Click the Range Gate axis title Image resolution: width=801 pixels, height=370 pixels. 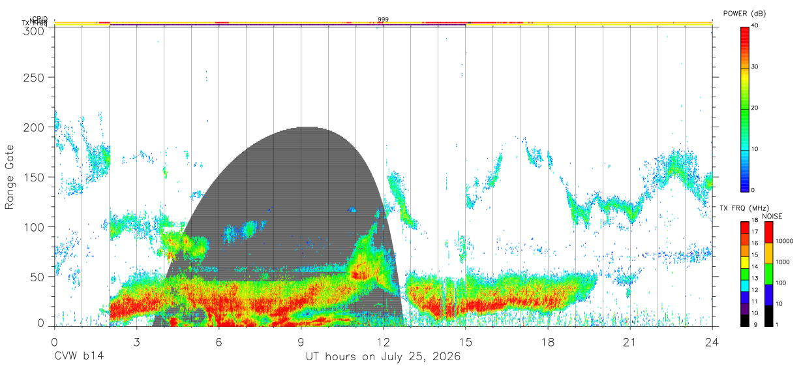pos(10,177)
